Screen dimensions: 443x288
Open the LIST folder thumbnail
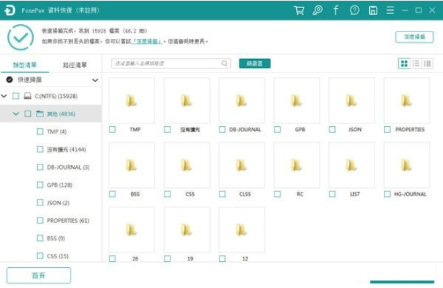tap(352, 165)
